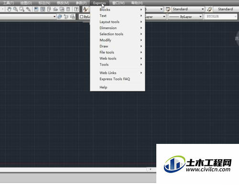Click the Layer Previous icon
The width and height of the screenshot is (239, 185).
click(x=66, y=17)
